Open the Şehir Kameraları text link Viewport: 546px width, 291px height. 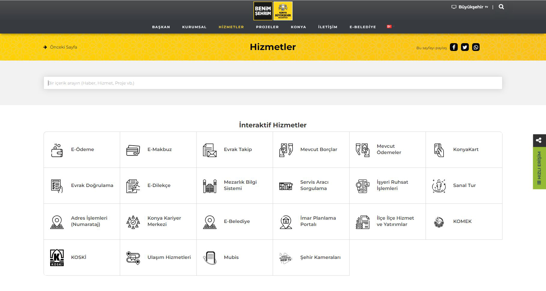point(320,257)
